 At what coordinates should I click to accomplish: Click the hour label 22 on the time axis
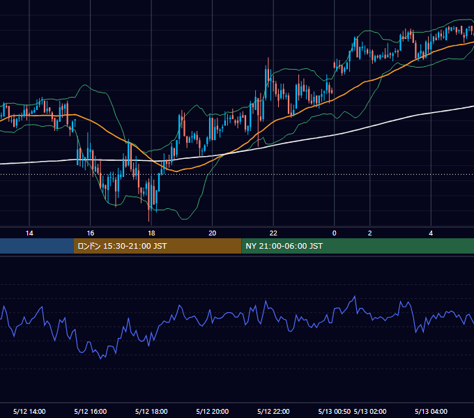coord(273,233)
